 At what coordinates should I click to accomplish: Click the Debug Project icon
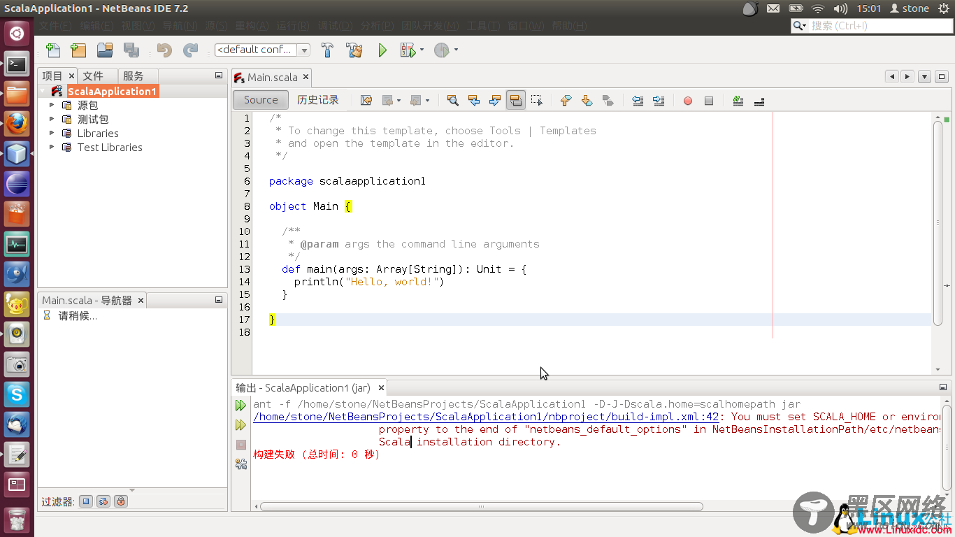tap(408, 50)
